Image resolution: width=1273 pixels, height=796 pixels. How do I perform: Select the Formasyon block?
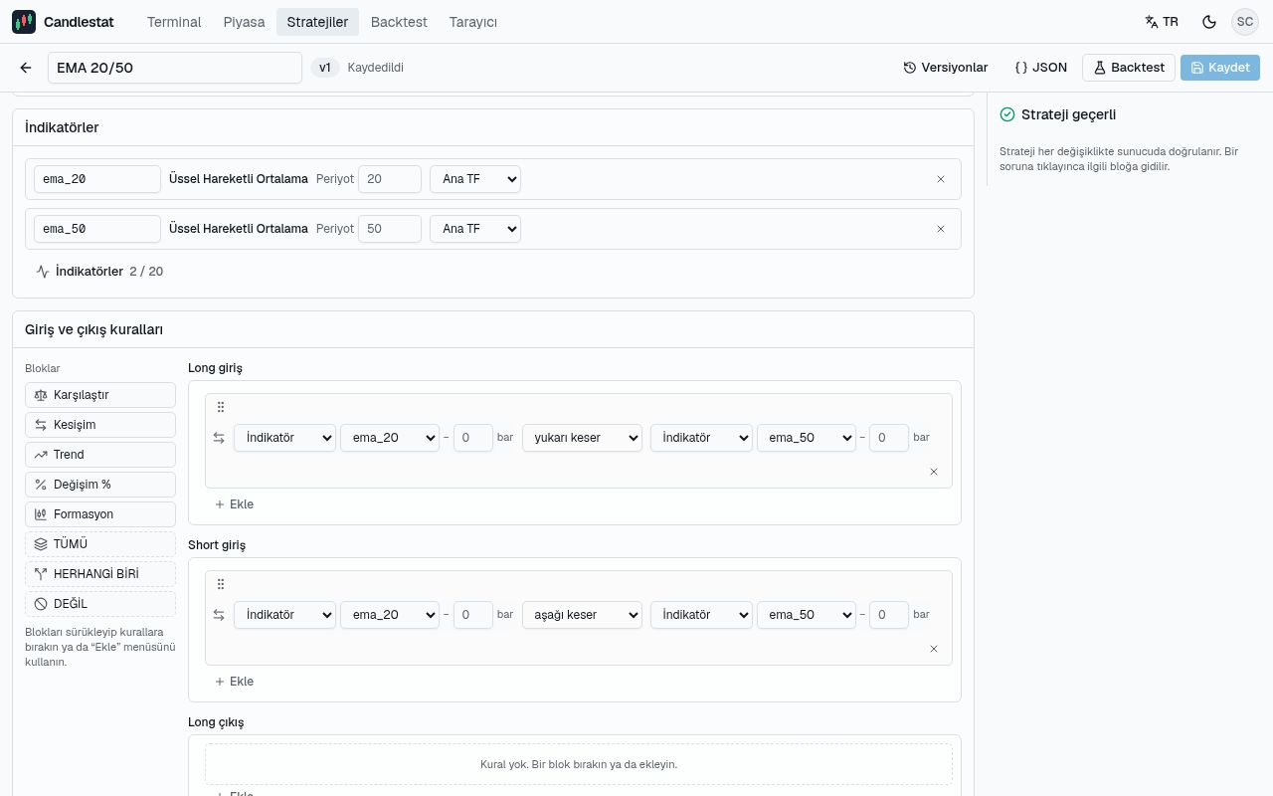point(100,514)
